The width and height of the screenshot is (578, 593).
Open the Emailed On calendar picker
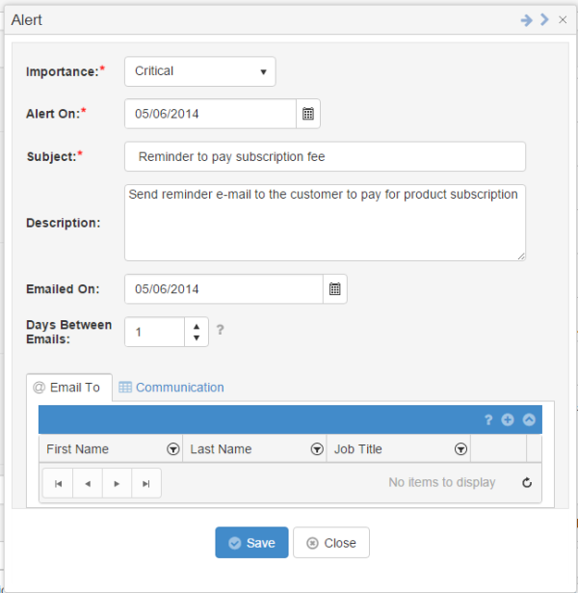(334, 289)
